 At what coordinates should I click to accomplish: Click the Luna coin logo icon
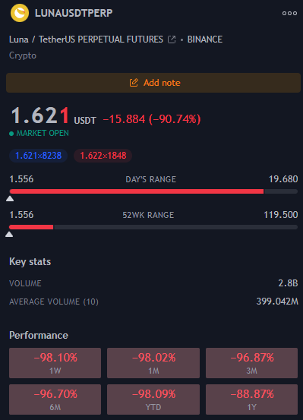point(20,13)
